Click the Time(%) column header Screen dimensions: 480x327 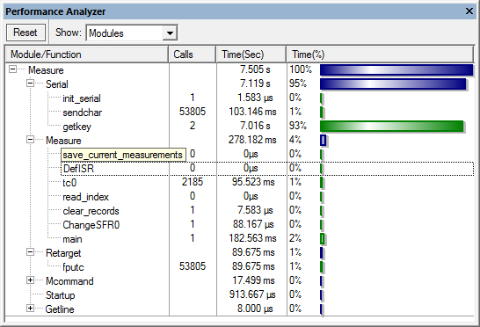click(380, 54)
